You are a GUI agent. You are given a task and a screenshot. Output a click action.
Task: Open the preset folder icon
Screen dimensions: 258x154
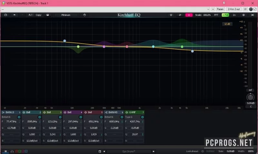click(x=5, y=15)
